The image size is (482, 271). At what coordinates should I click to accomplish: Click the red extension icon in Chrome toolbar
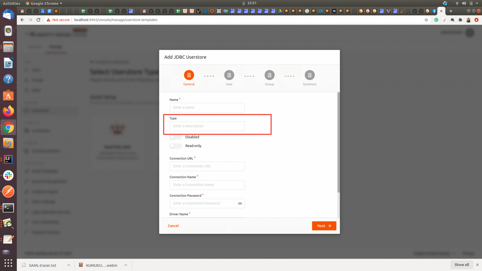[x=476, y=20]
